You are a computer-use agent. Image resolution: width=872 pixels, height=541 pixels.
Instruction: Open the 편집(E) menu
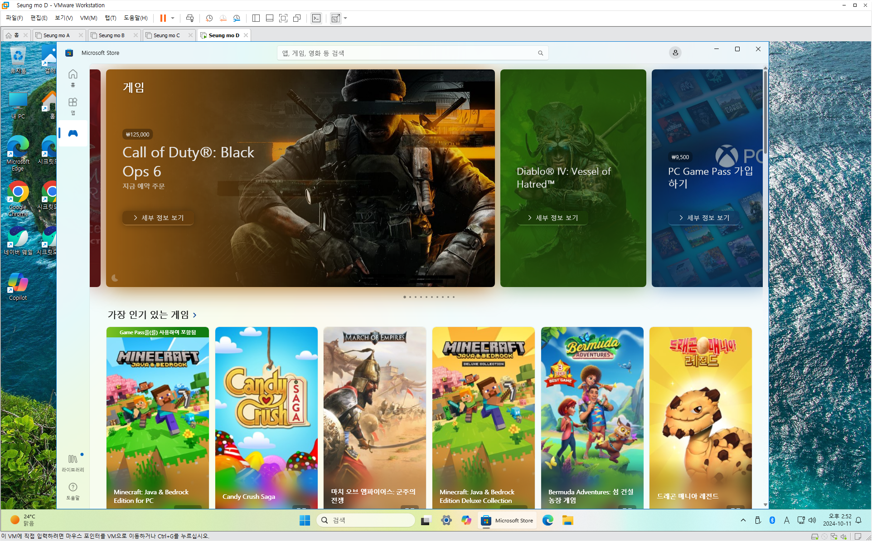click(x=39, y=18)
